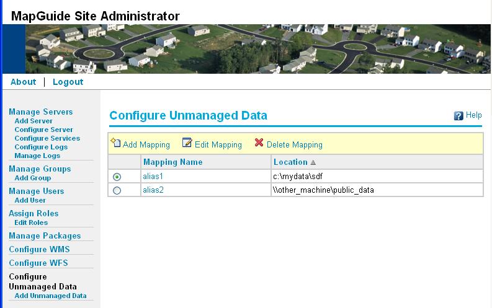
Task: Select the alias2 radio button
Action: coord(117,190)
